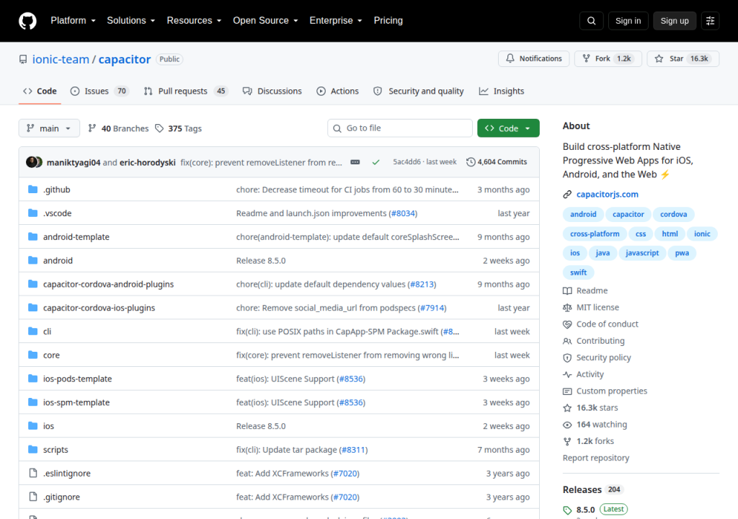
Task: Expand the Enterprise menu
Action: click(x=336, y=21)
